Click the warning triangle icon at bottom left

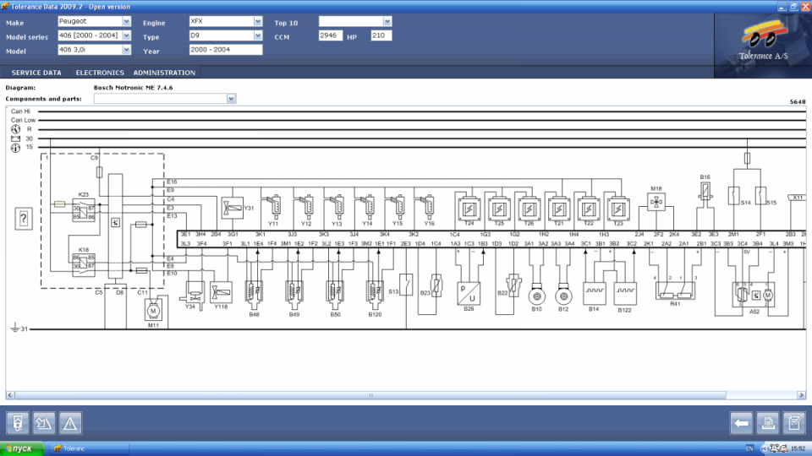70,422
